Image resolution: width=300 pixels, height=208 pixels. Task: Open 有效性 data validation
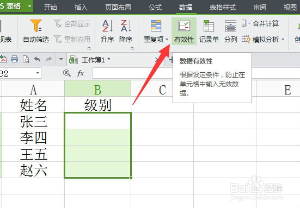coord(184,31)
